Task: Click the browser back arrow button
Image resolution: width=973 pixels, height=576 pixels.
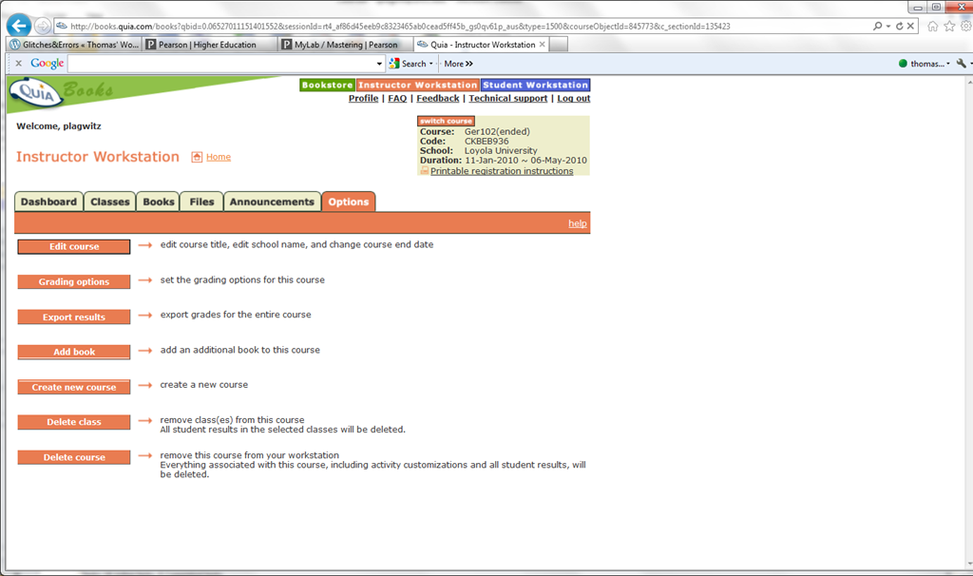Action: click(x=19, y=26)
